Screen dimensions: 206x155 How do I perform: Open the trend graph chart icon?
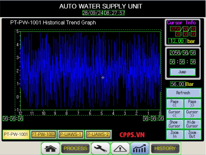(139, 149)
